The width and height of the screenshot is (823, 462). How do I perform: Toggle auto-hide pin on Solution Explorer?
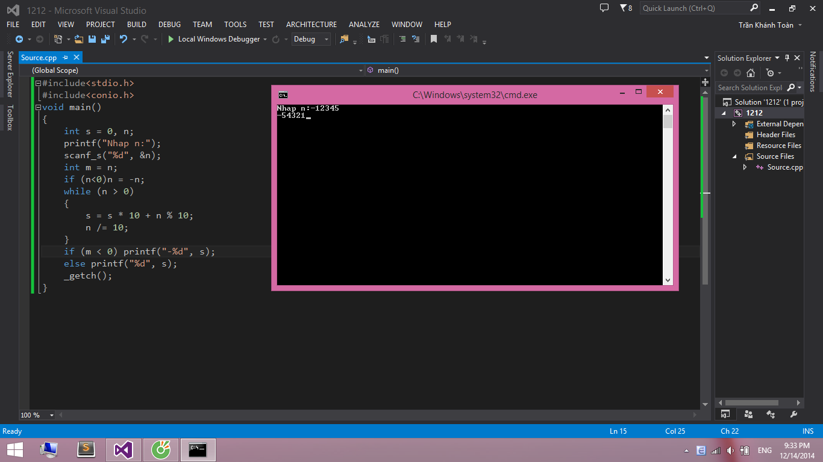pos(787,58)
